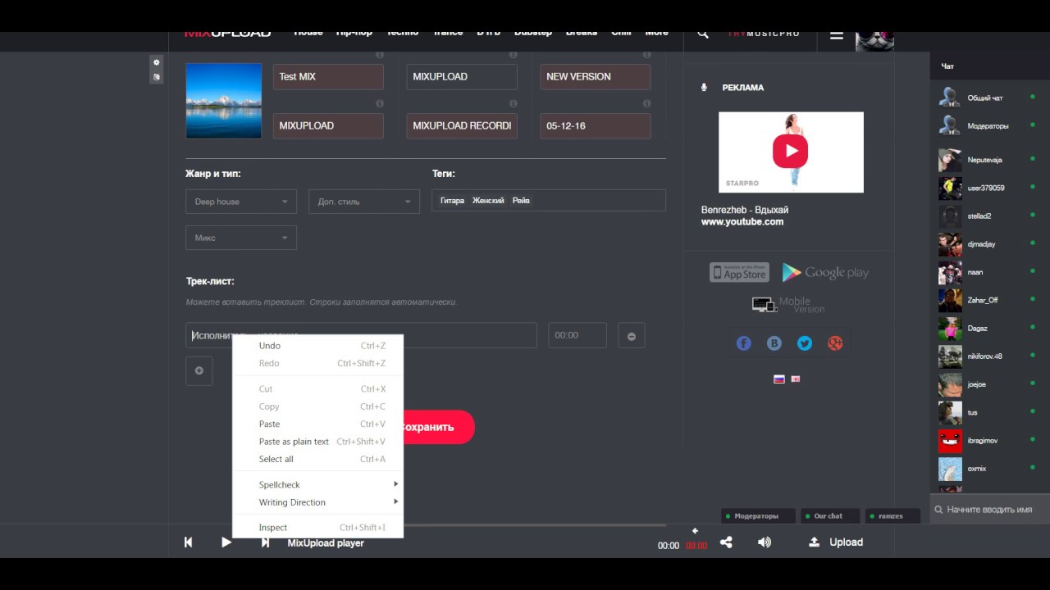Click the info icon above NEW VERSION field
This screenshot has height=590, width=1050.
646,55
